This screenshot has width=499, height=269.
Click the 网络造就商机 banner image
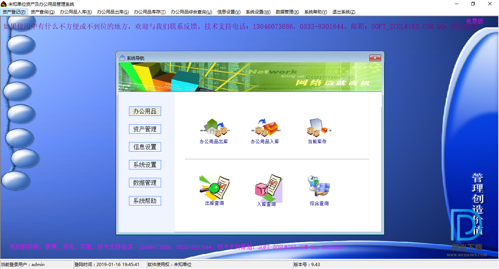pos(250,77)
